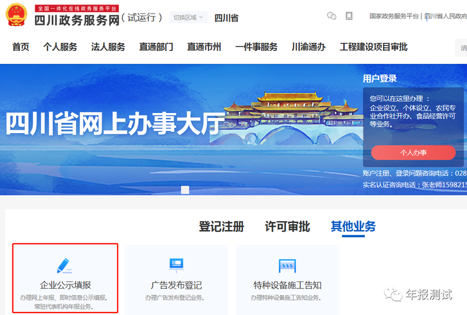Screen dimensions: 467x315
Task: Click the 用户登录 heading
Action: tap(380, 78)
